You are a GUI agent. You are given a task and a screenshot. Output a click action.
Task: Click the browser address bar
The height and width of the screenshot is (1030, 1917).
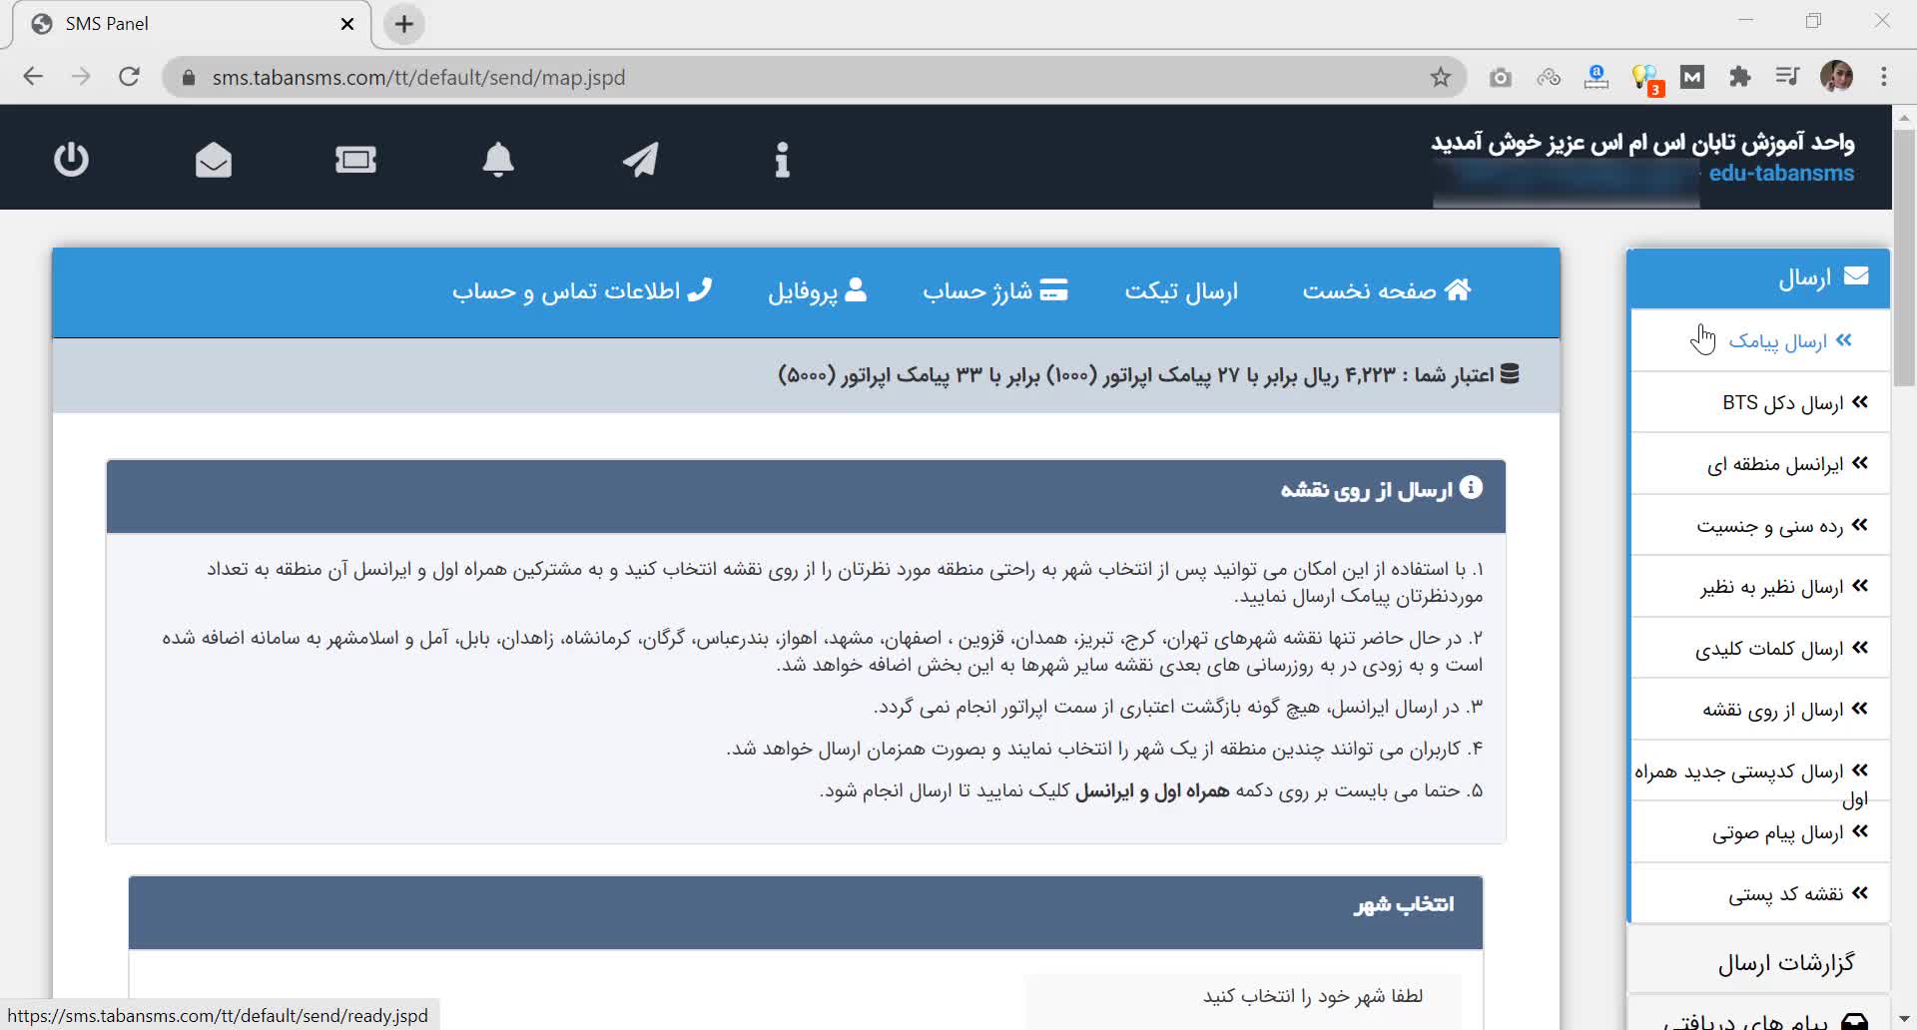[799, 78]
